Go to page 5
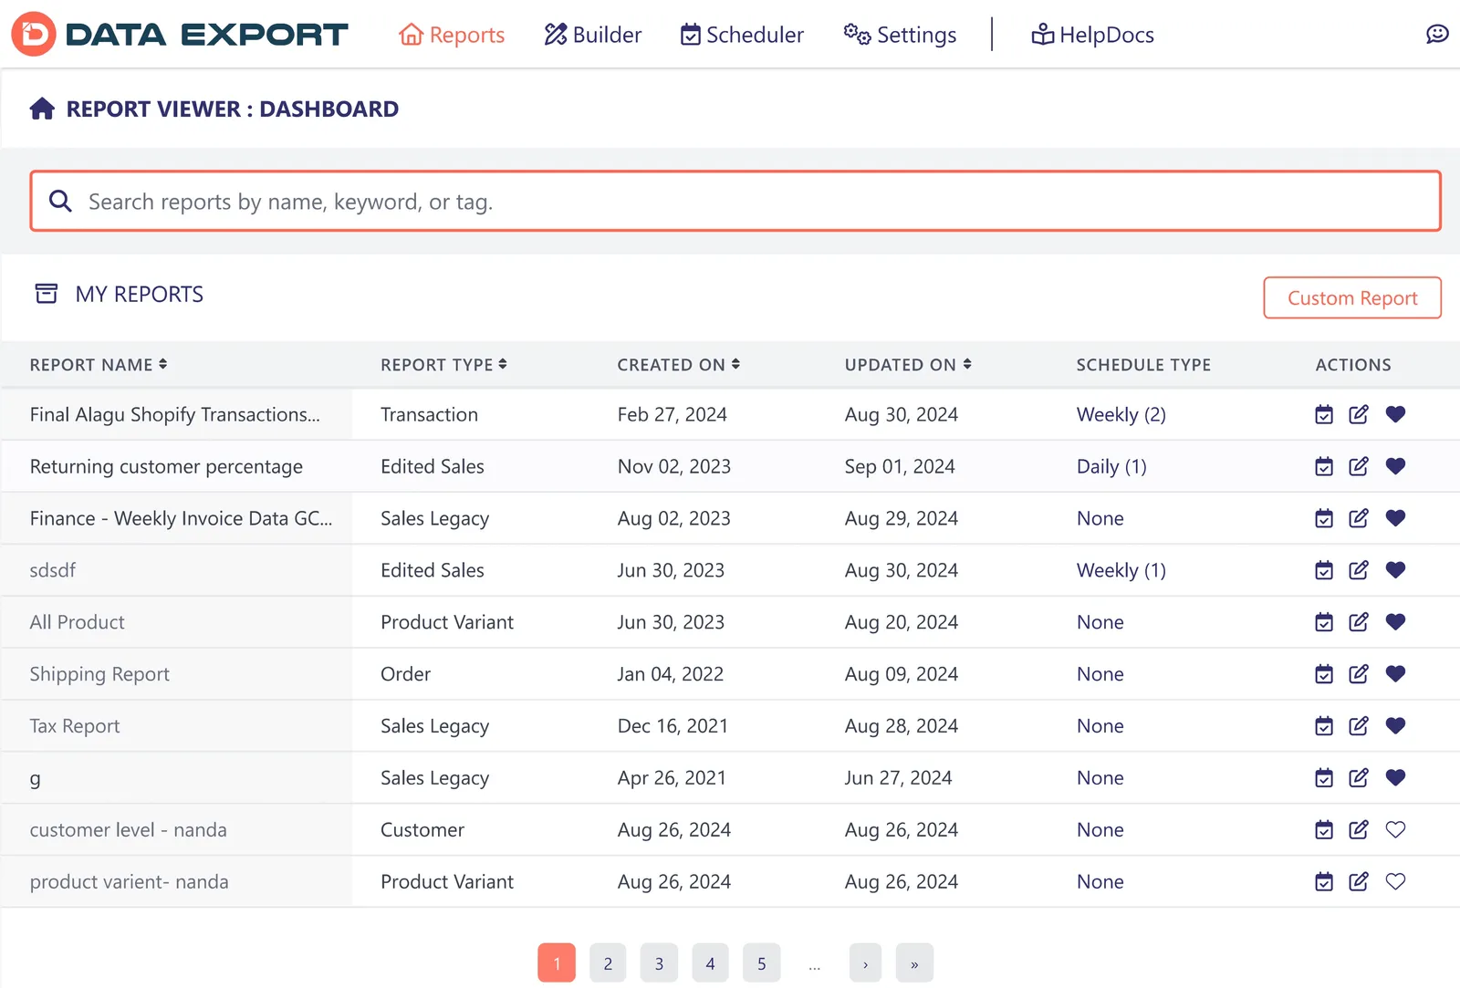 tap(761, 963)
